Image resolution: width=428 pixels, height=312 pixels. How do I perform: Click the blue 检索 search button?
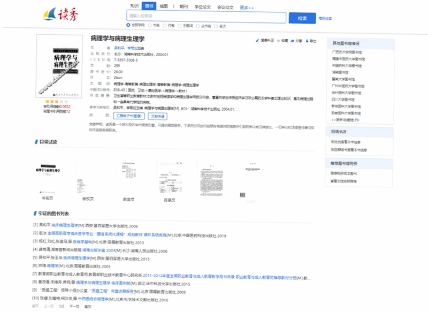302,18
